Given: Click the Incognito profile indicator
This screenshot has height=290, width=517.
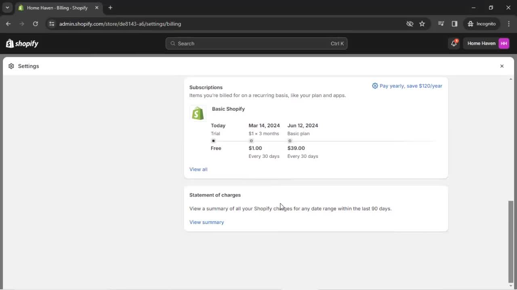Looking at the screenshot, I should [482, 24].
